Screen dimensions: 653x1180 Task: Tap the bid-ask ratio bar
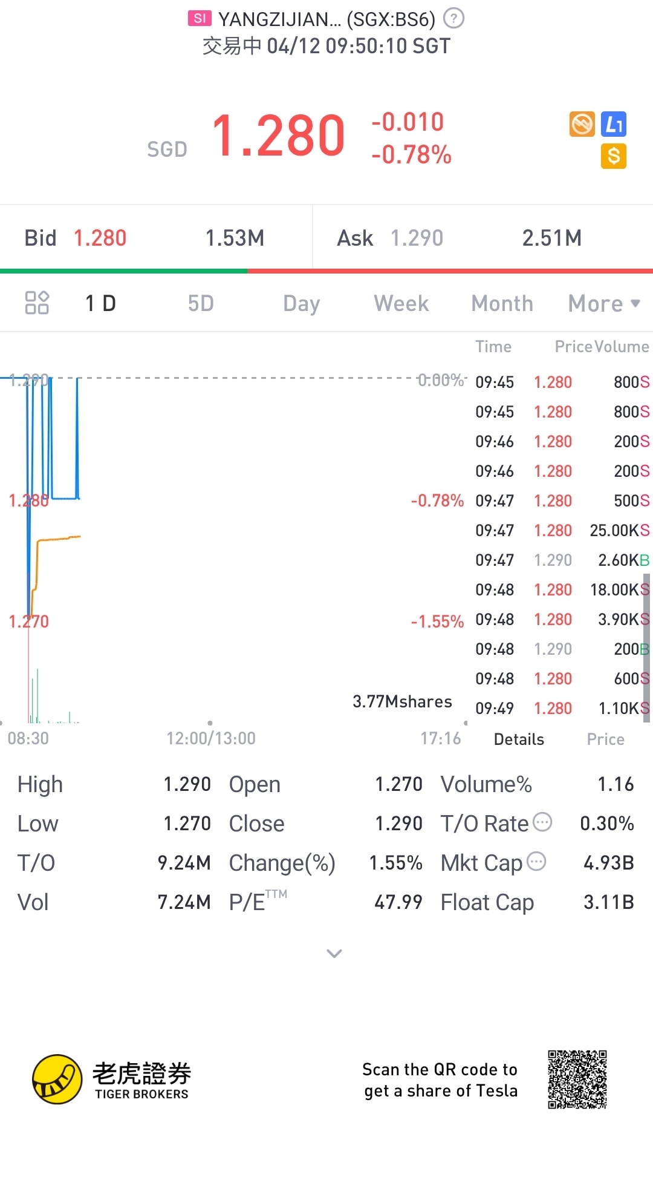(x=326, y=271)
